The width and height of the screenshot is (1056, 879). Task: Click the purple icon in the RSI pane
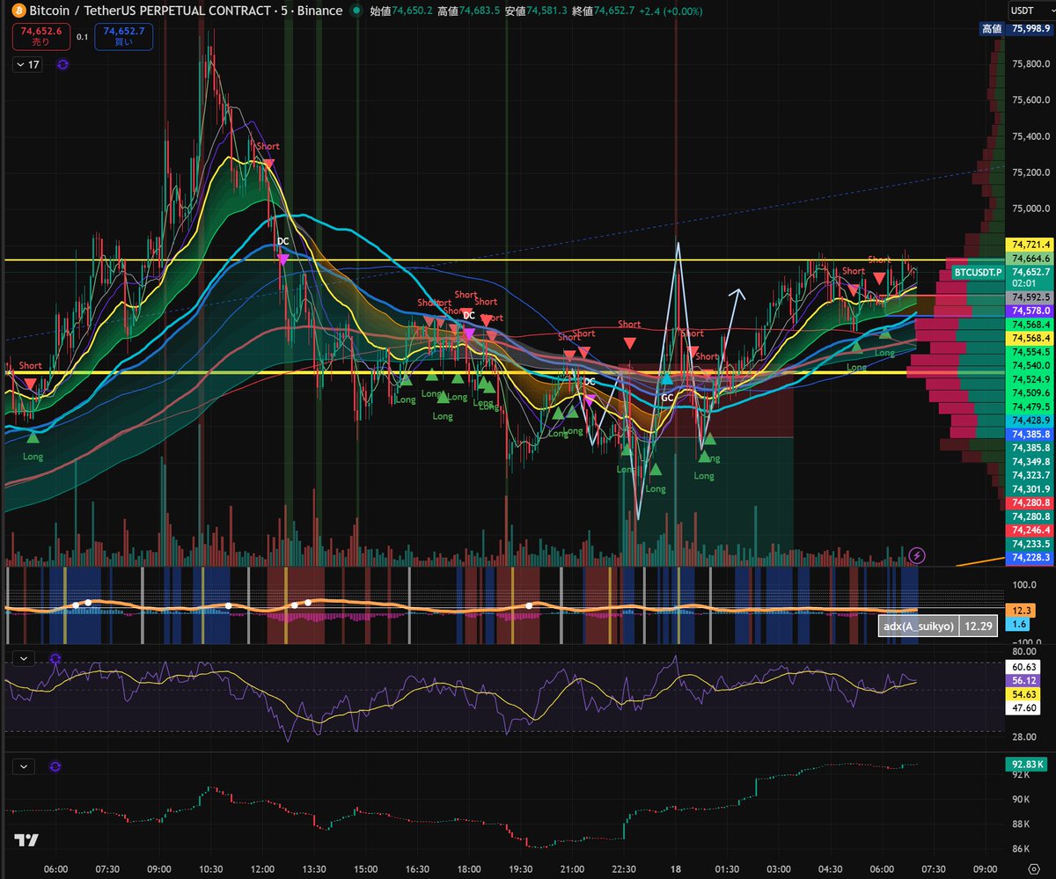click(56, 658)
